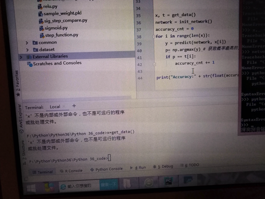Viewport: 265px width, 199px height.
Task: Select sample_weight.pkl file
Action: coord(62,13)
